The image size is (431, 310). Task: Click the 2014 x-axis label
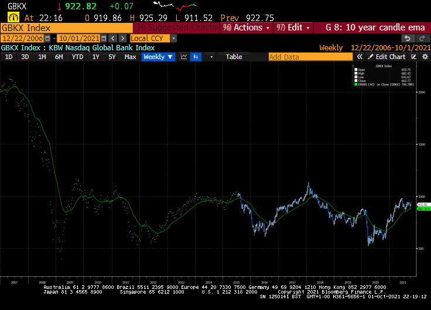pos(209,283)
